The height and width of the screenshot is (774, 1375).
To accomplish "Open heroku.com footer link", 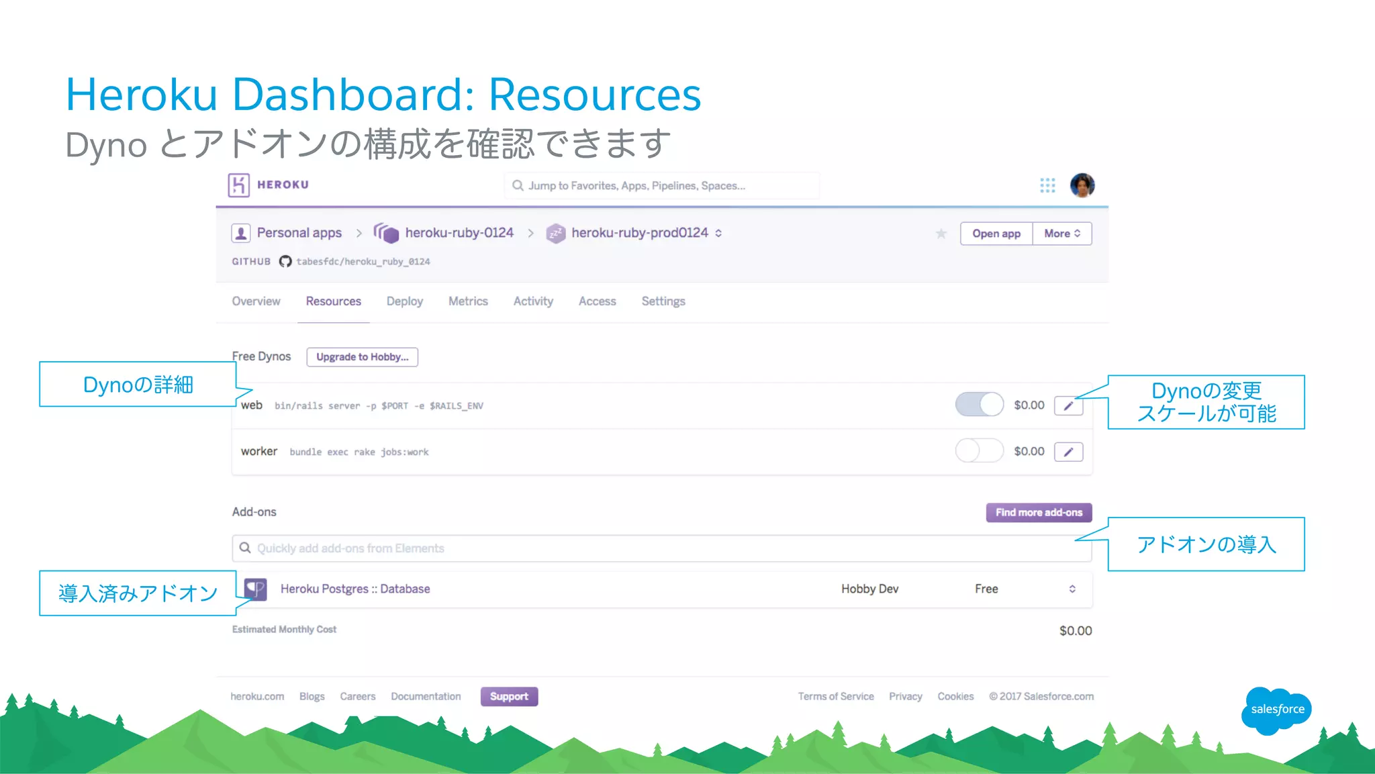I will [x=257, y=696].
